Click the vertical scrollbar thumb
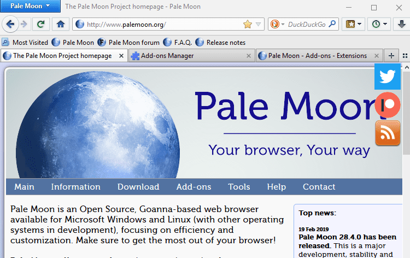Image resolution: width=410 pixels, height=258 pixels. 407,113
